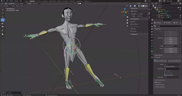
Task: Open the Tool properties tab icon
Action: (x=152, y=23)
